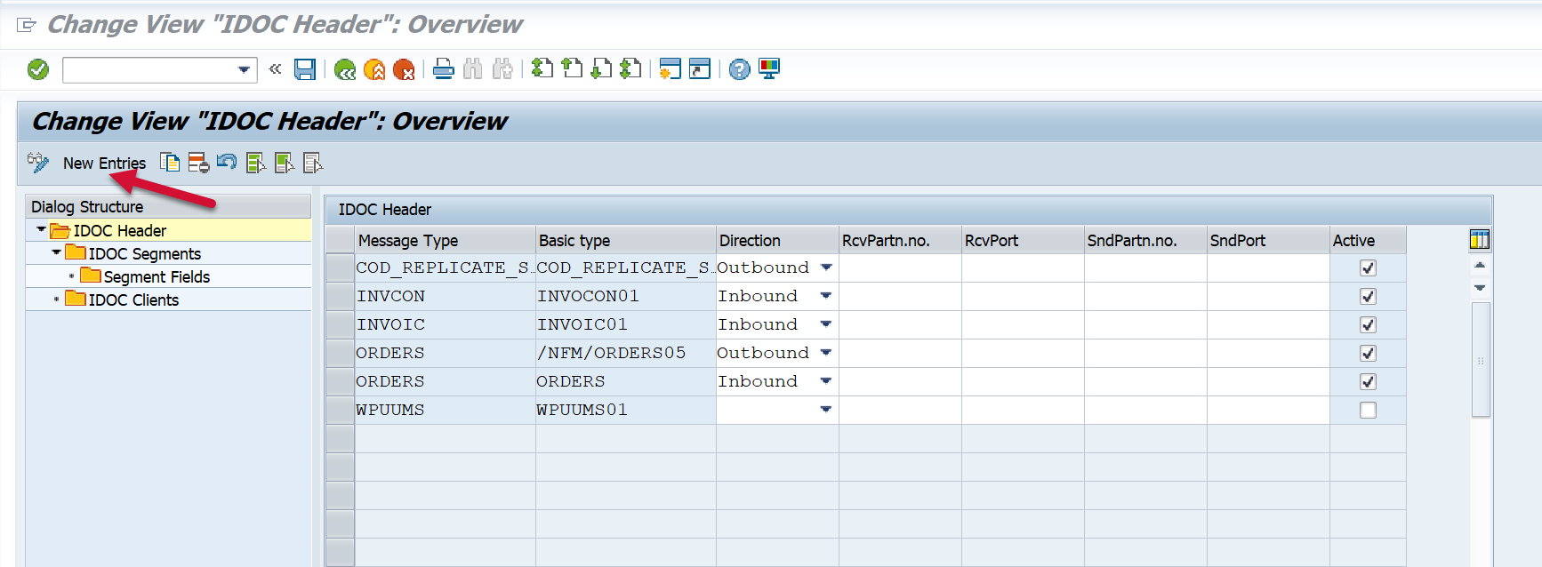The image size is (1542, 567).
Task: Toggle Active checkbox for INVOIC row
Action: pos(1368,324)
